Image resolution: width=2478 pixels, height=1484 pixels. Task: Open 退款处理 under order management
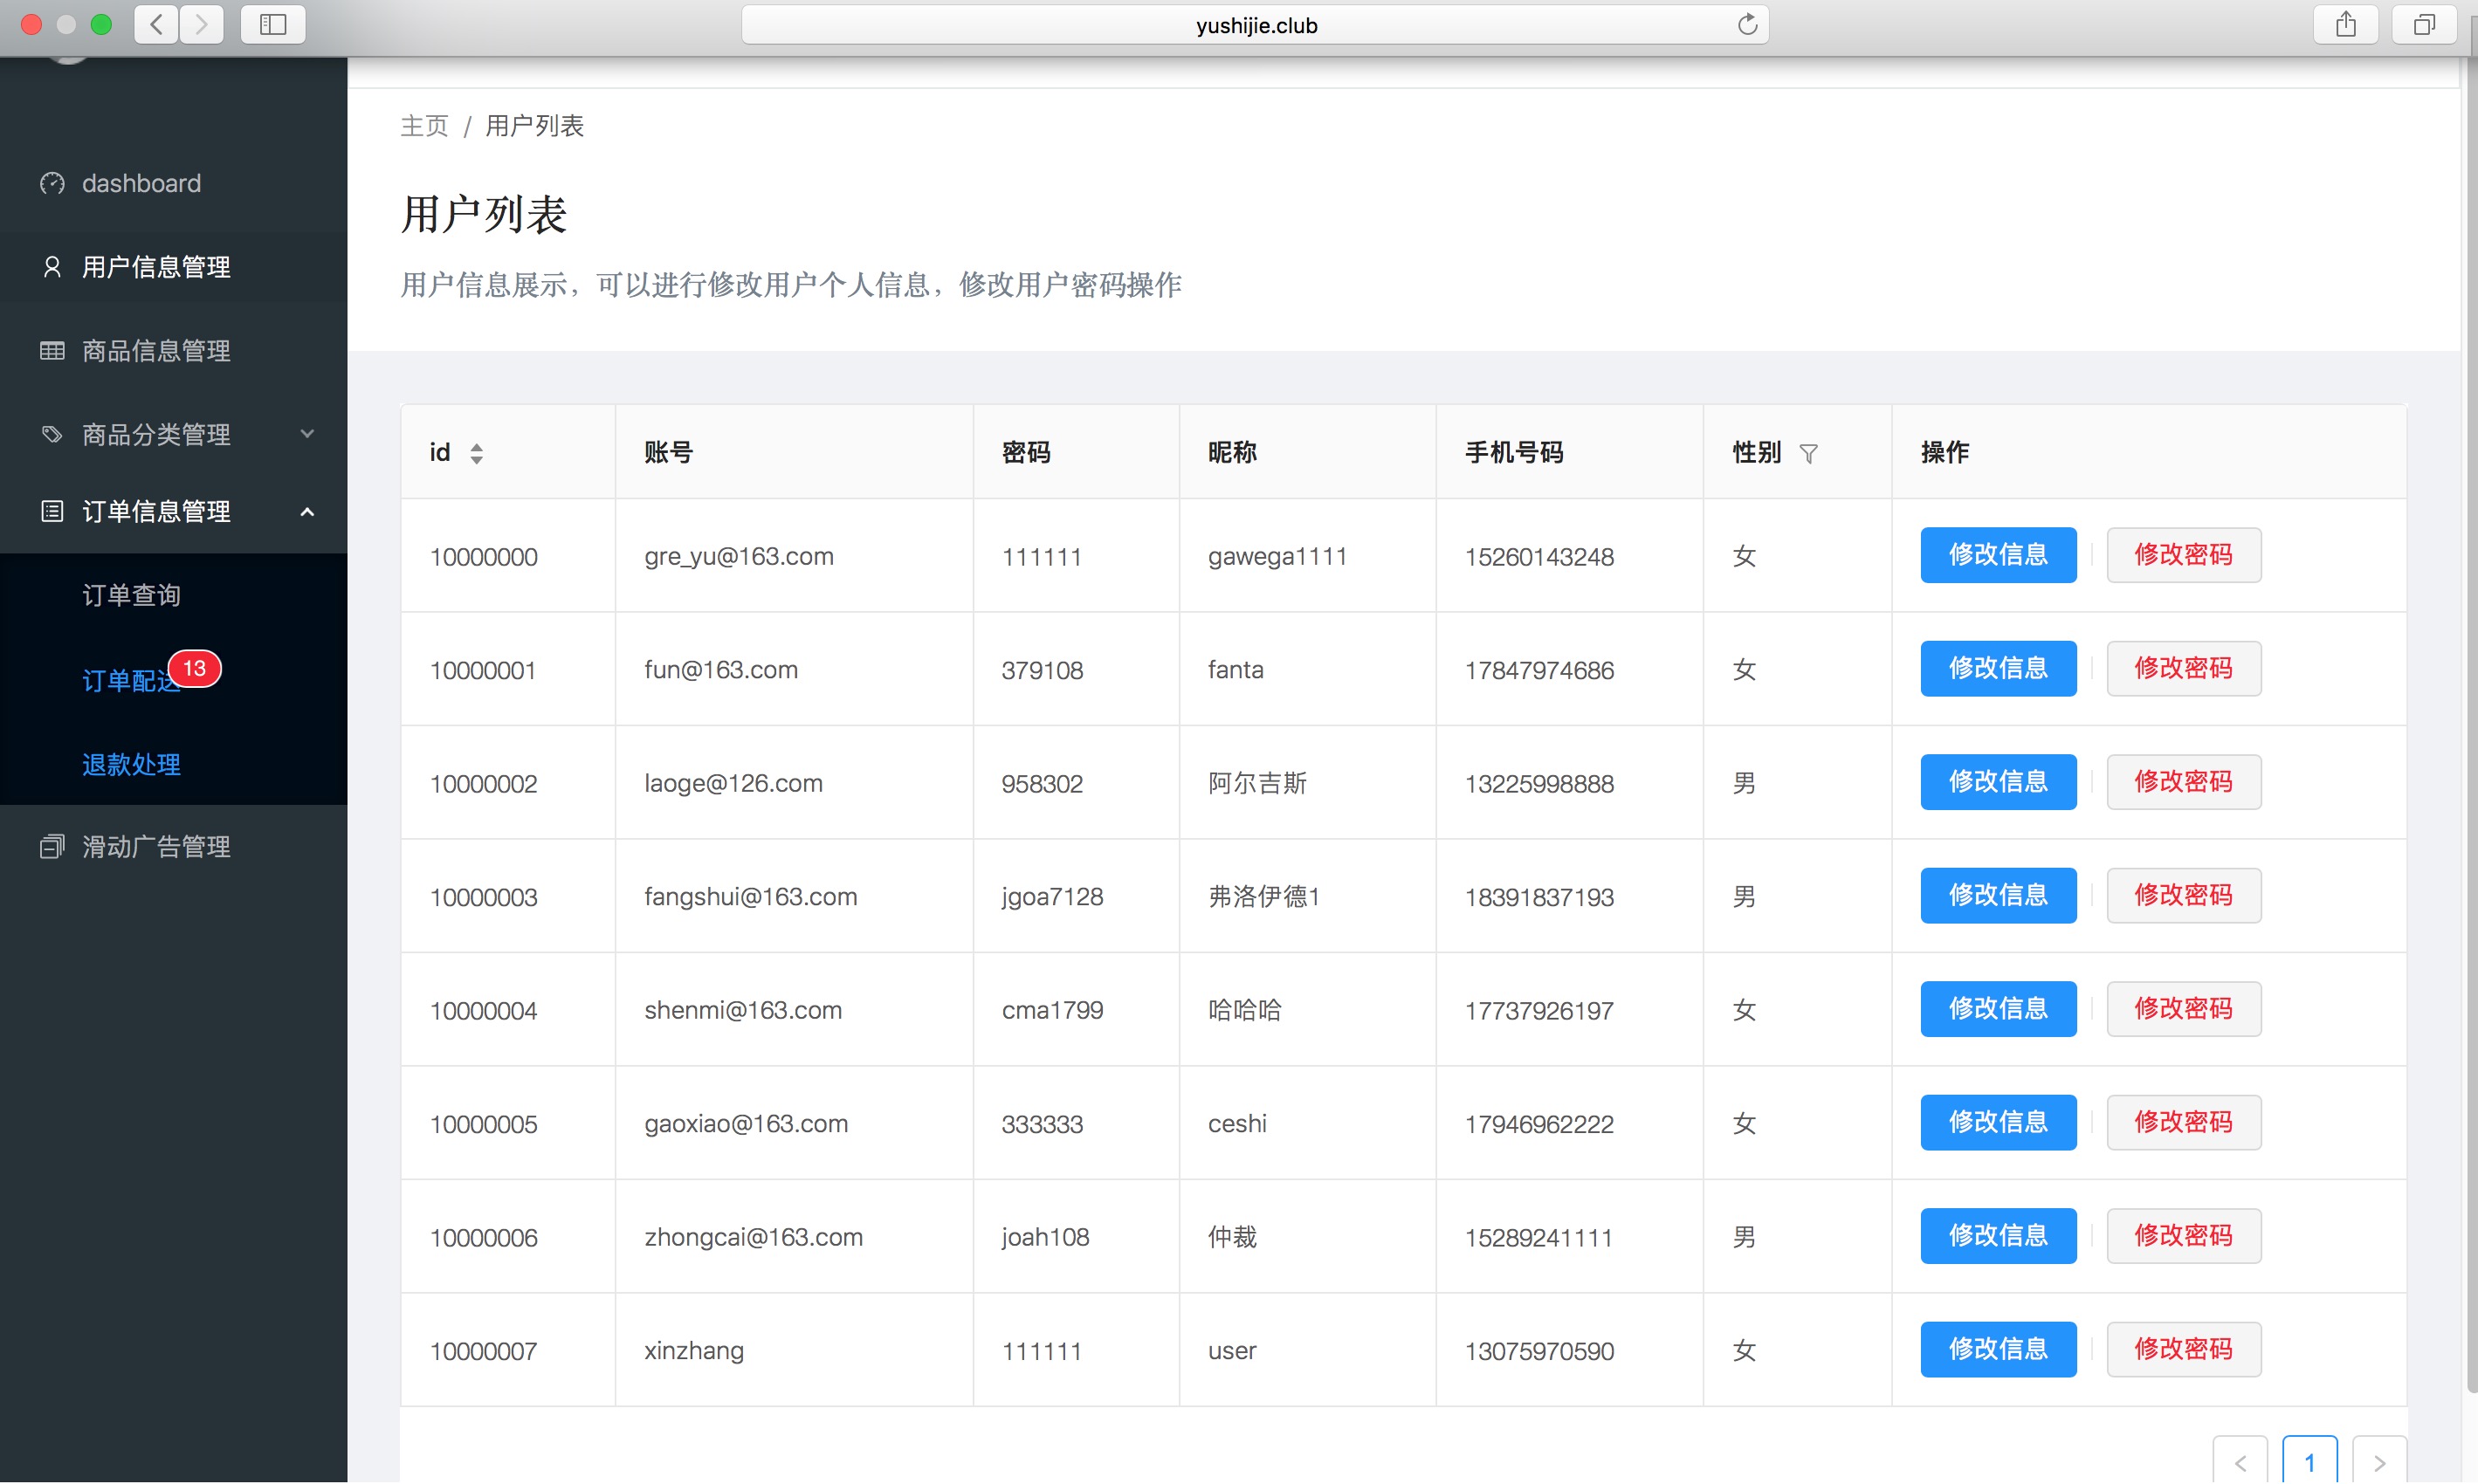[x=131, y=764]
